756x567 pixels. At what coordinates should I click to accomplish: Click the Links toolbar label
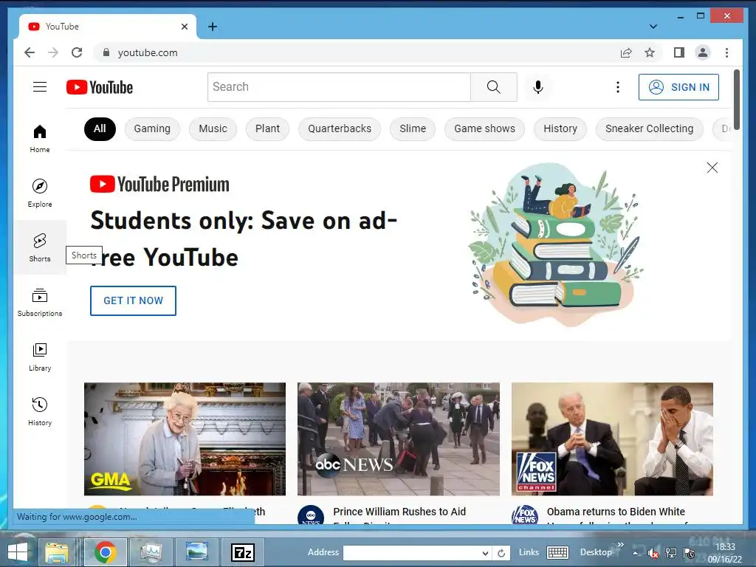pos(529,552)
